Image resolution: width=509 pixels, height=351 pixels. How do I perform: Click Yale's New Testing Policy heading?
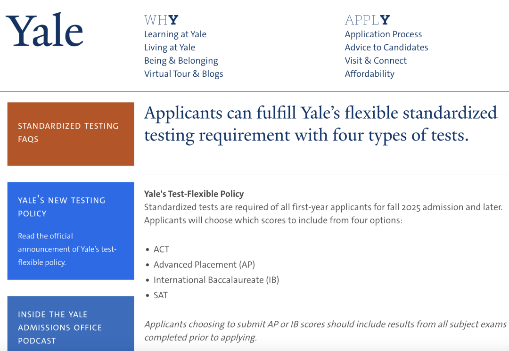62,207
